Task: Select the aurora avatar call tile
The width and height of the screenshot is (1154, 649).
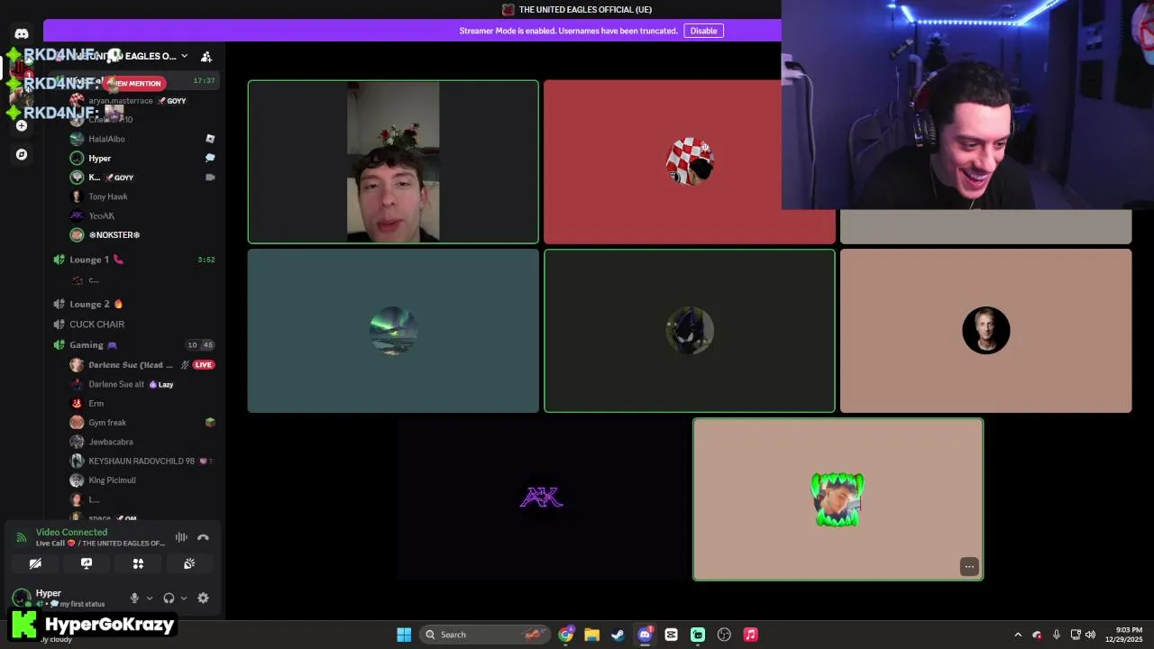Action: tap(393, 331)
